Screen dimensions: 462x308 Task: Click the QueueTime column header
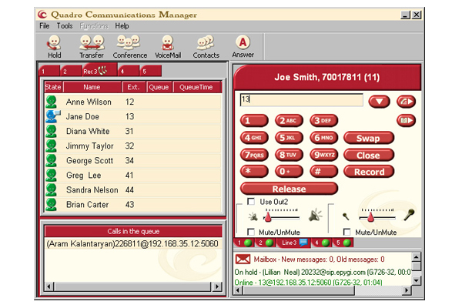click(196, 87)
